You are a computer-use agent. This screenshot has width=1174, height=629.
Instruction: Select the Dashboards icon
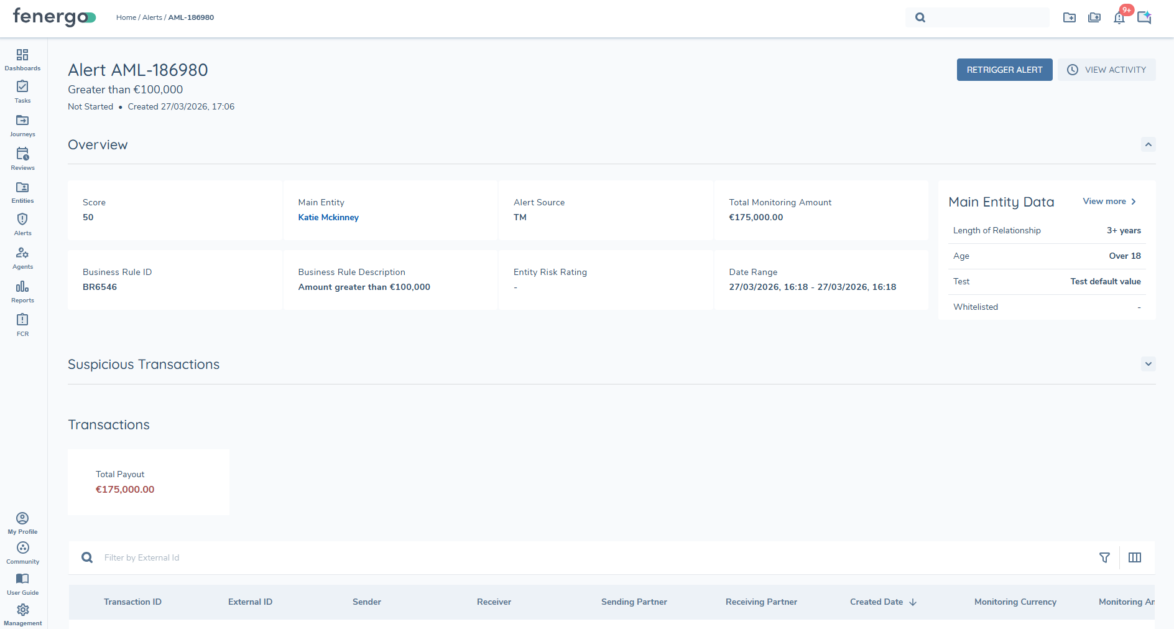point(22,59)
